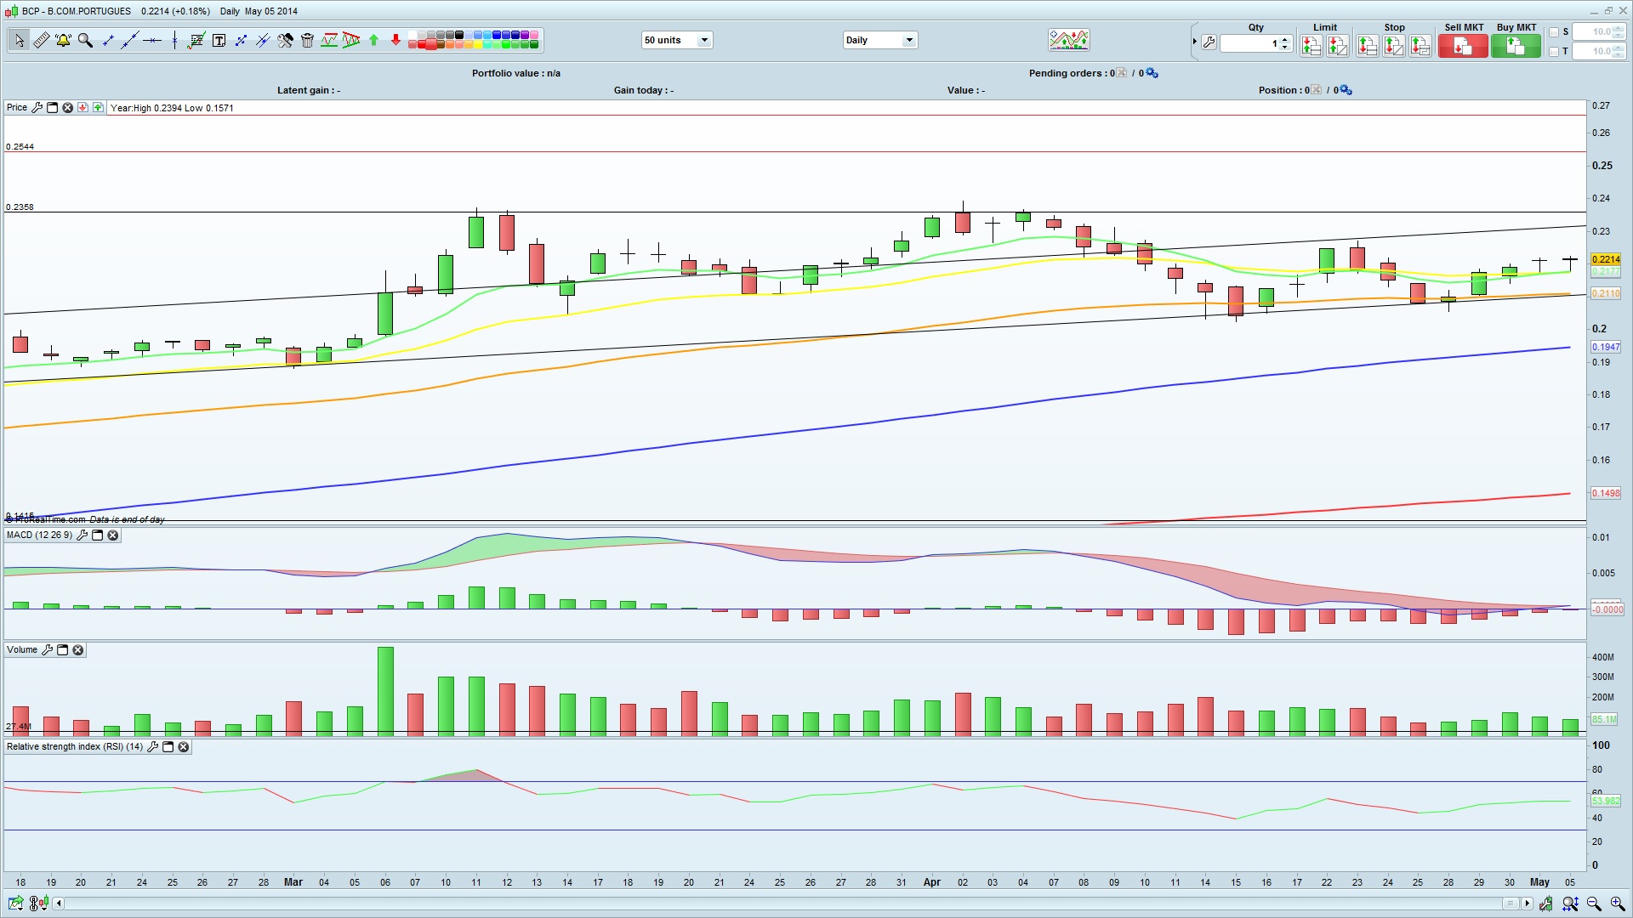
Task: Close the MACD indicator panel
Action: (x=112, y=535)
